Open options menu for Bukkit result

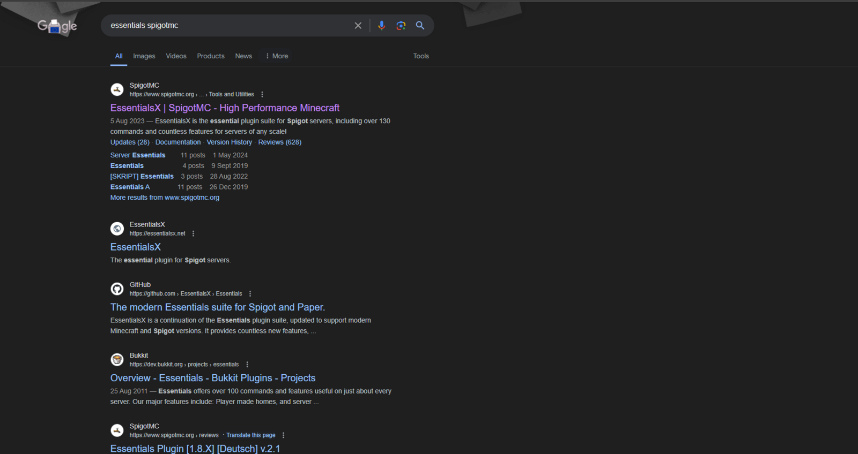(x=247, y=365)
